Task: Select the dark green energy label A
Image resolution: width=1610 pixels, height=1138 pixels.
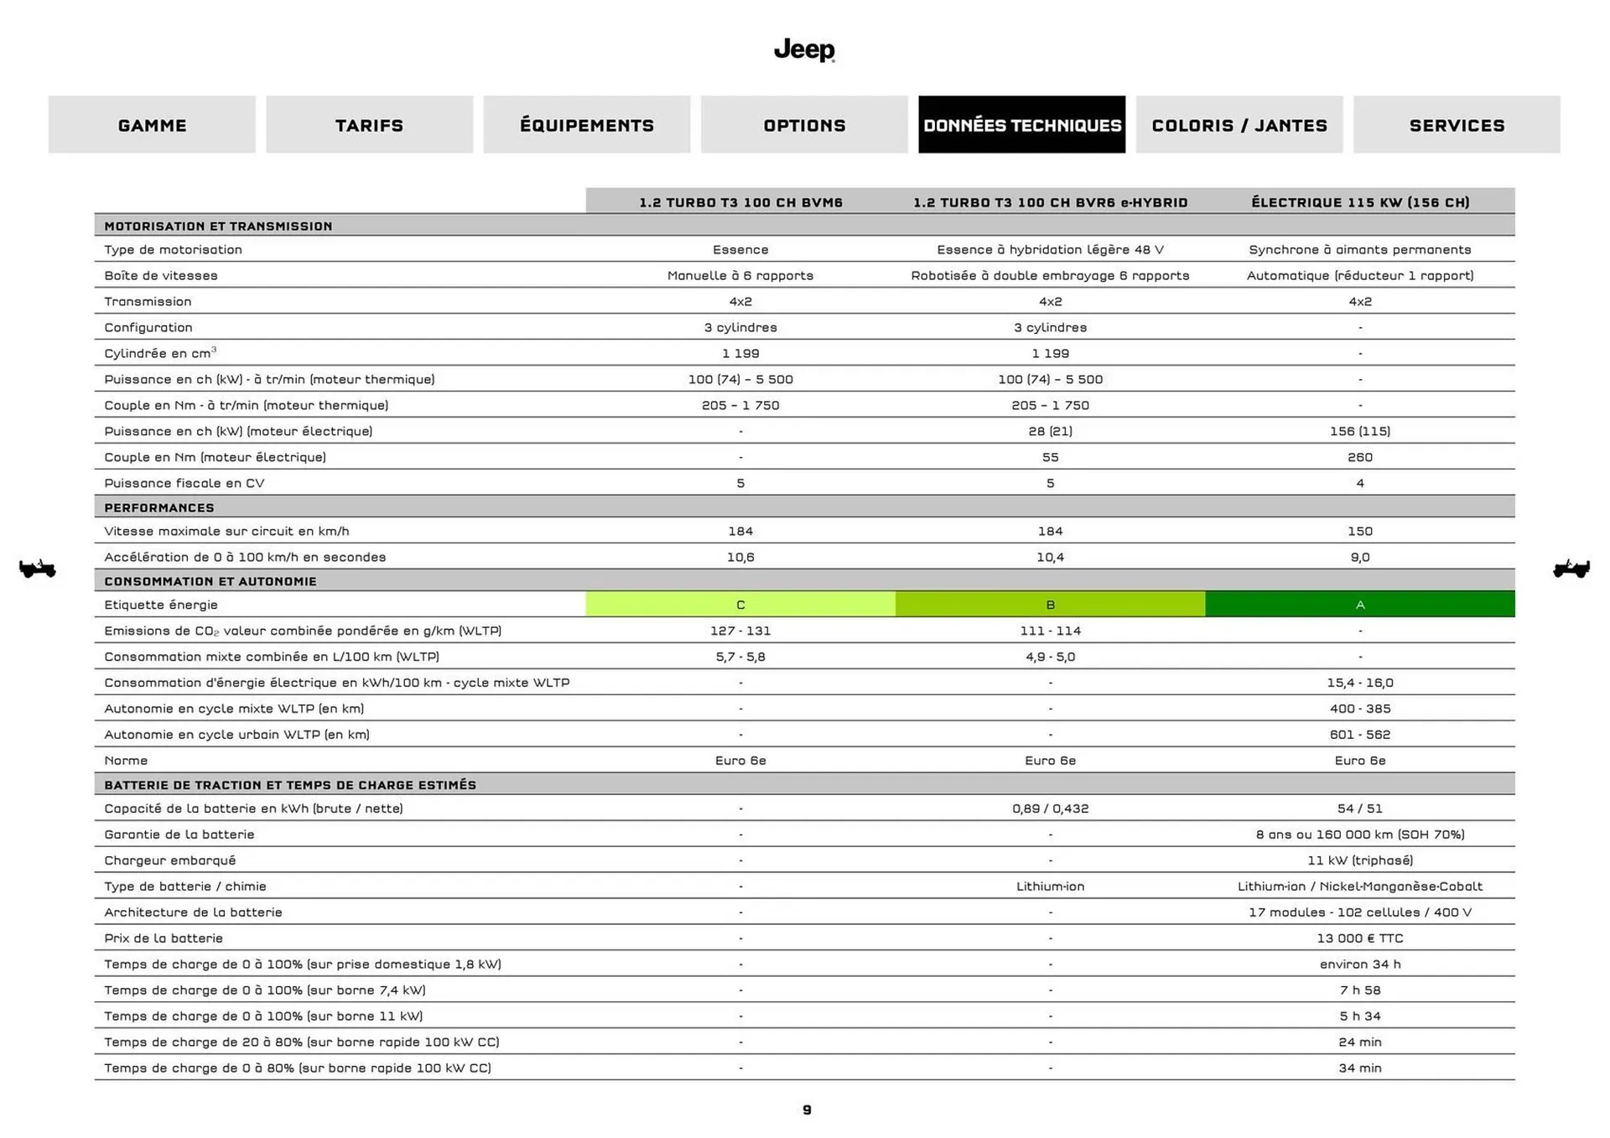Action: pyautogui.click(x=1360, y=604)
